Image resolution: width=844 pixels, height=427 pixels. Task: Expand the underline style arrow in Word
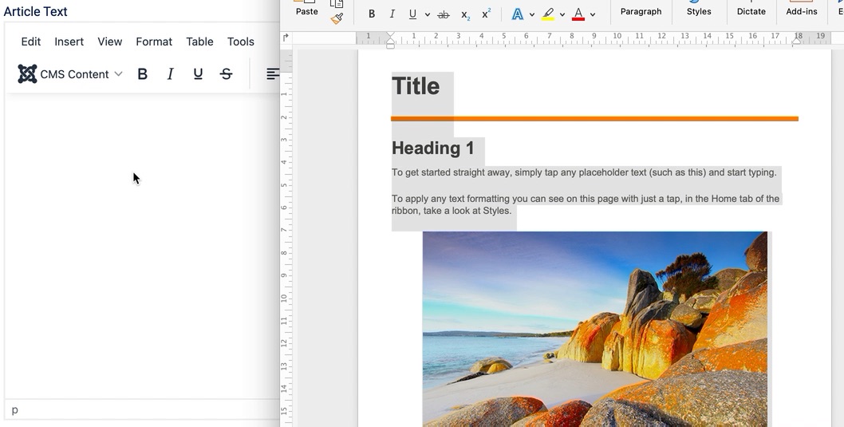428,14
